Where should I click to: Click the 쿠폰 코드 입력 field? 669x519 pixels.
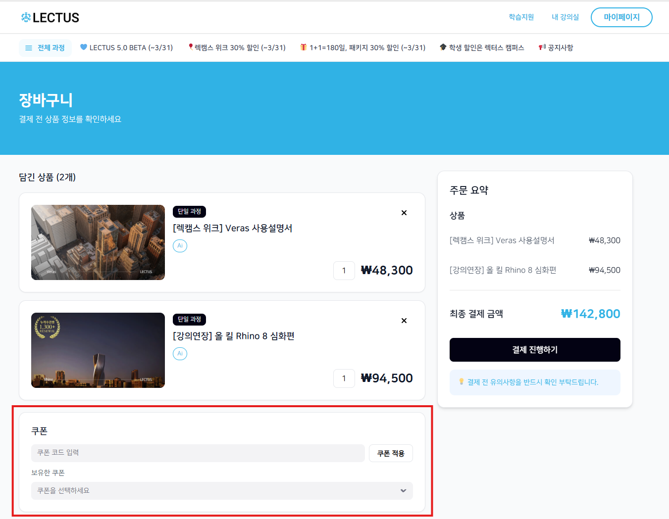click(198, 453)
